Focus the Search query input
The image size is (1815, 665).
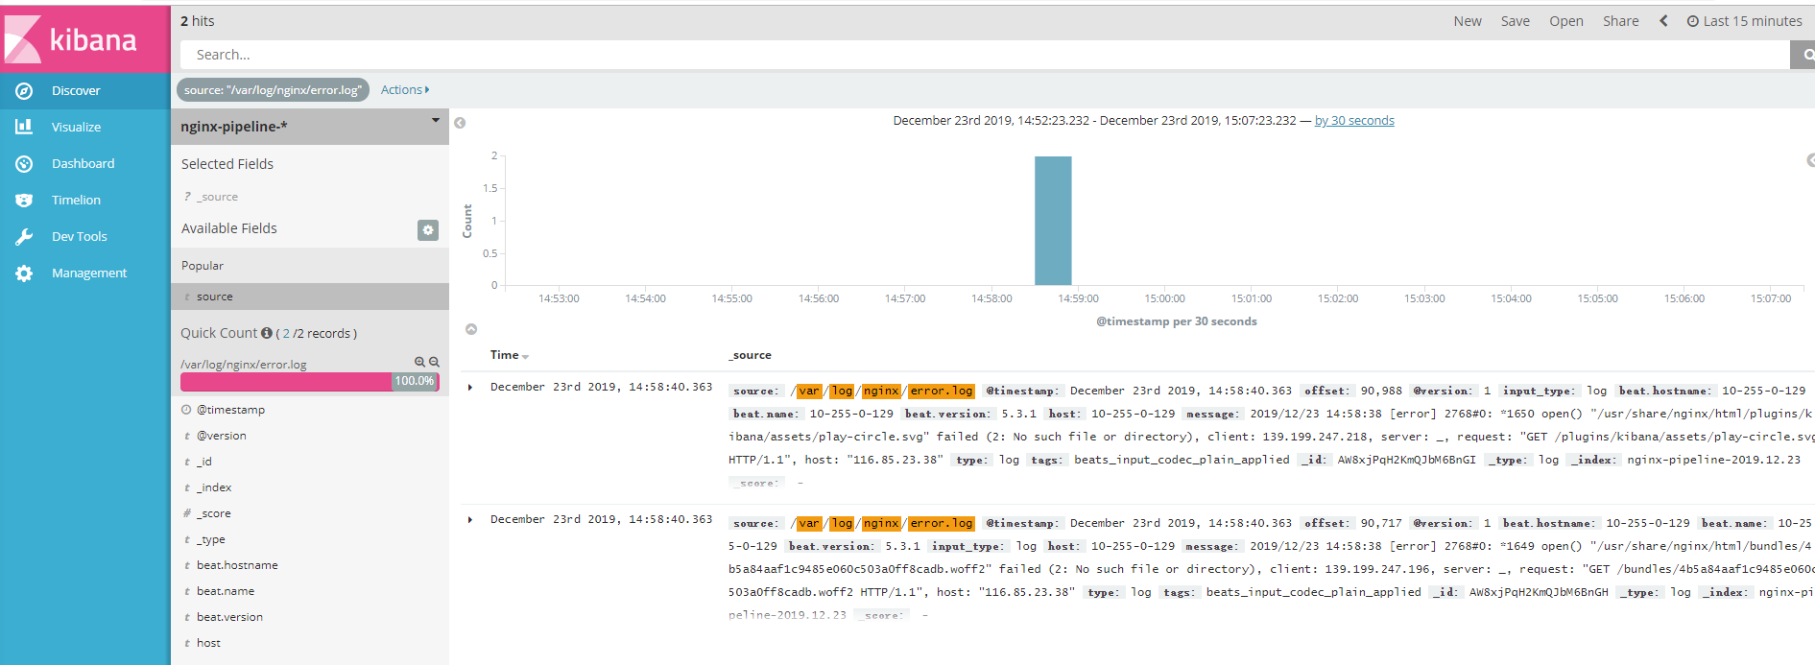[984, 55]
